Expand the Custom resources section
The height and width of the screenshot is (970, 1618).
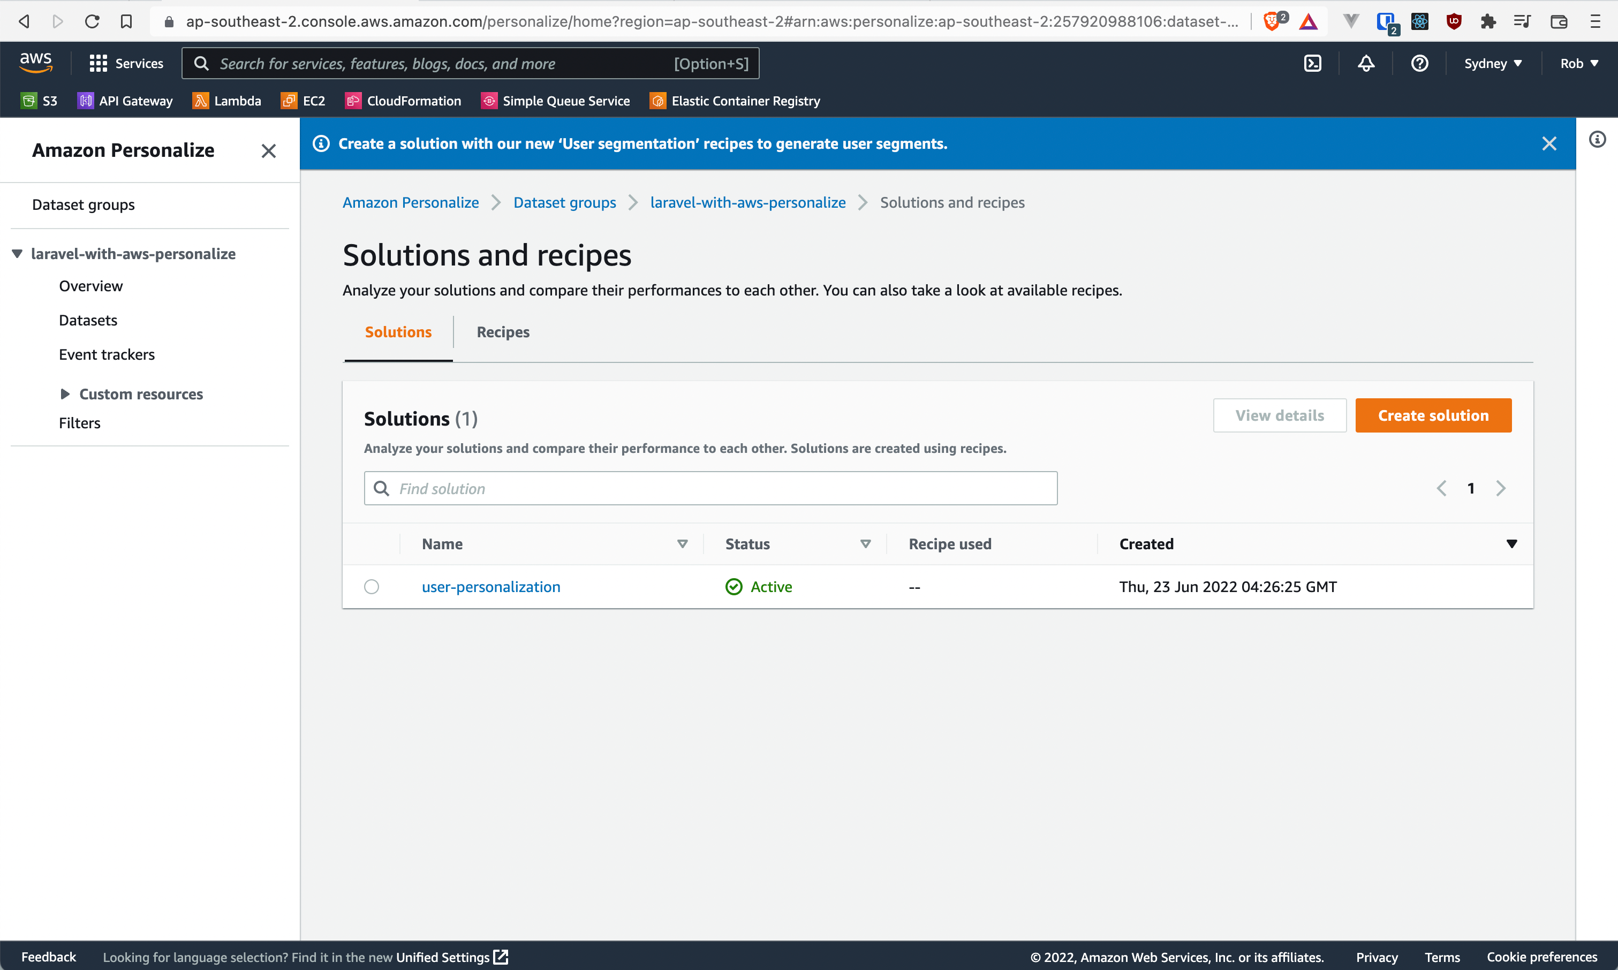click(x=65, y=393)
